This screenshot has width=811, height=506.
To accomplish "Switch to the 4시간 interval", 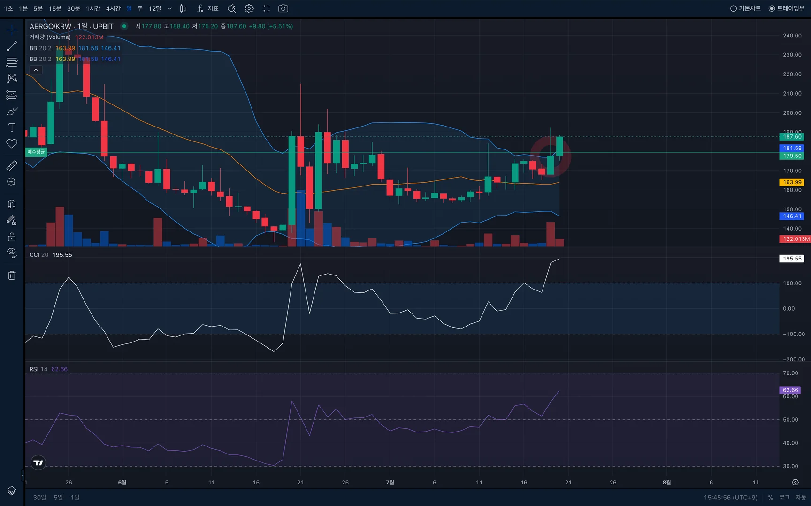I will coord(113,8).
